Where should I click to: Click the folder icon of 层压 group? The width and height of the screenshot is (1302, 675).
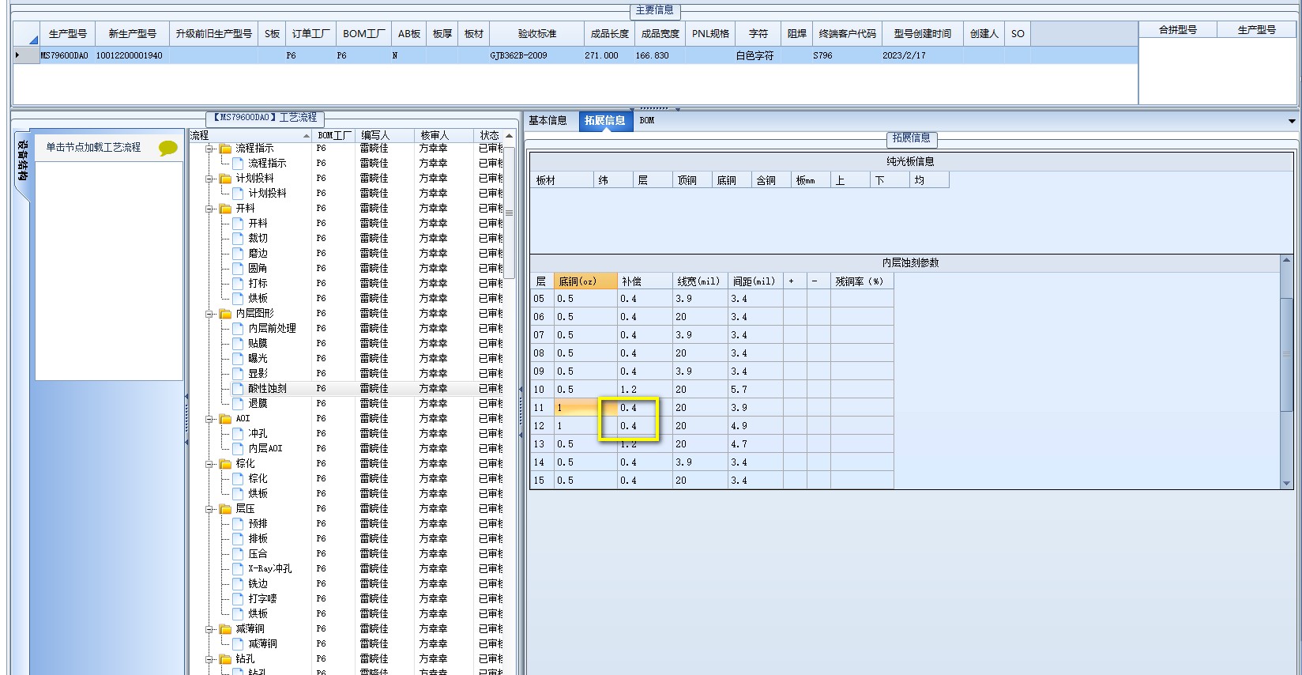(x=225, y=509)
